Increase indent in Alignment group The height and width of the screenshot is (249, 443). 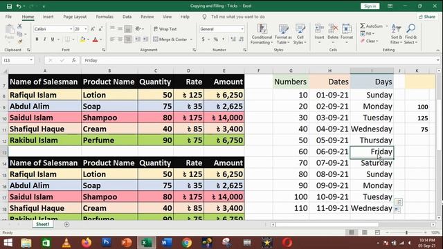(145, 39)
